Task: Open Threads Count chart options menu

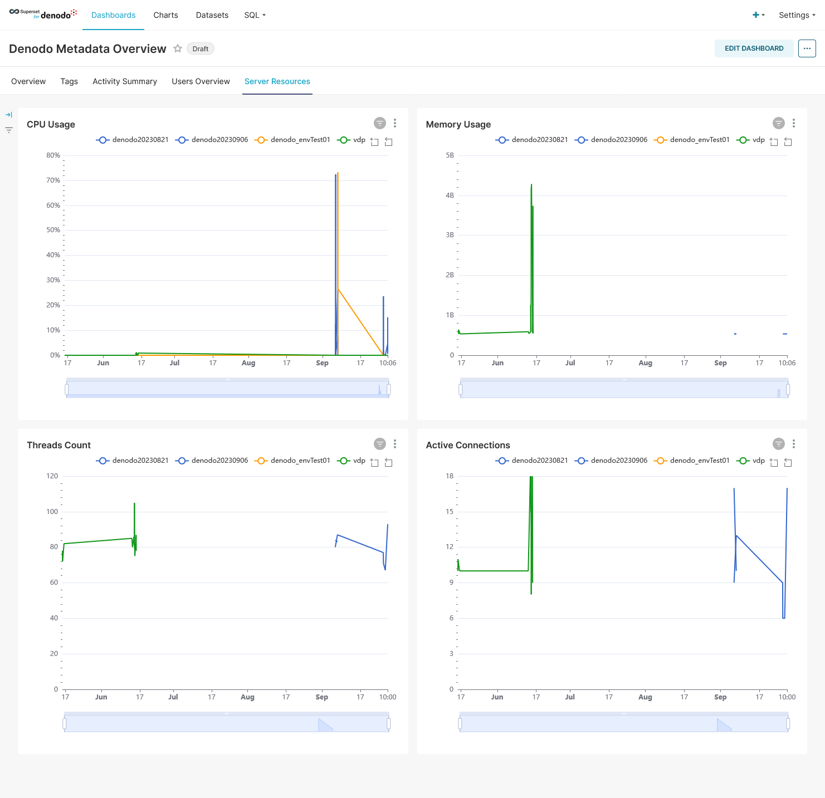Action: click(395, 444)
